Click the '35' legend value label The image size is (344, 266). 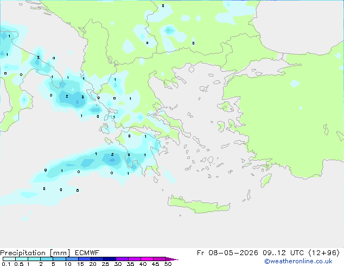click(x=130, y=264)
